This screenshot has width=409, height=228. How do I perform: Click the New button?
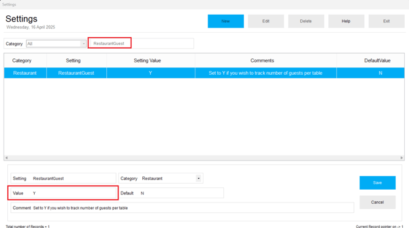(x=226, y=21)
